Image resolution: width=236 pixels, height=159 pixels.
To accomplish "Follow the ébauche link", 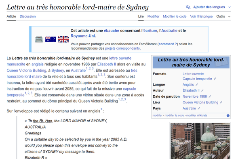I will (x=112, y=31).
